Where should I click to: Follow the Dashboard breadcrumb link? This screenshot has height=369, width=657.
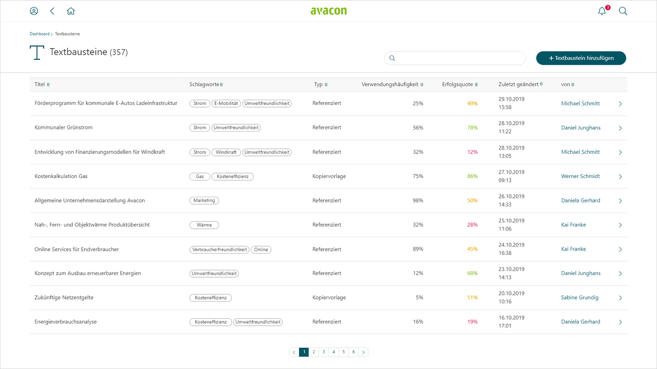point(39,34)
